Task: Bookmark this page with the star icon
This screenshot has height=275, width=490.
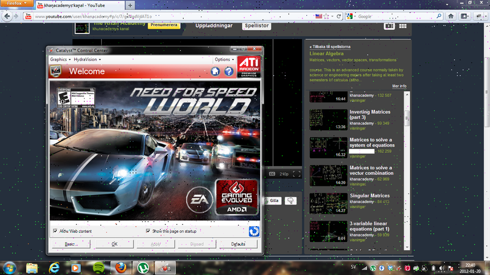Action: coord(326,16)
